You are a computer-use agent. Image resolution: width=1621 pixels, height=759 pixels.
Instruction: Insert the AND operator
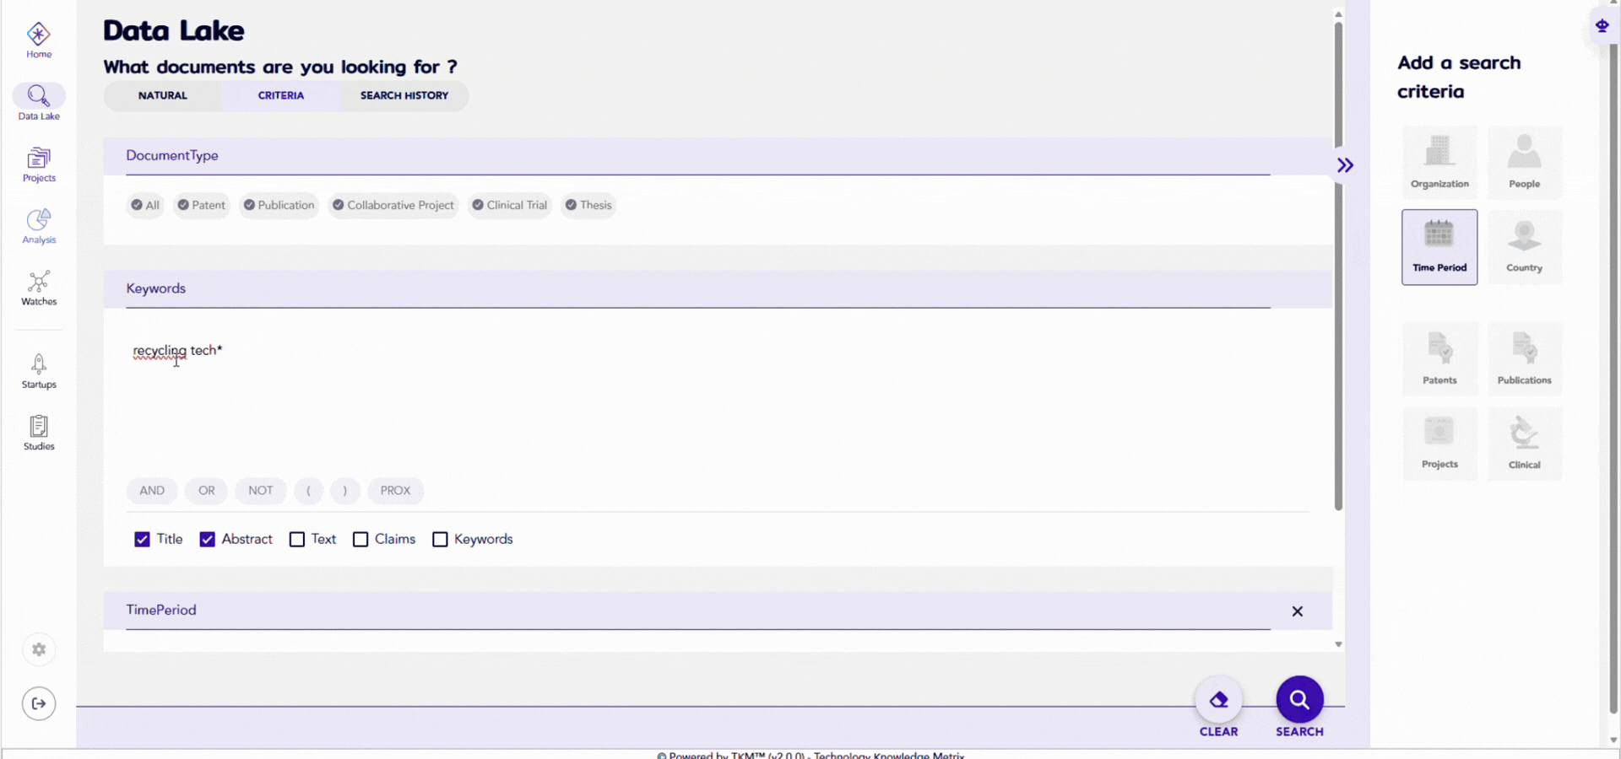[152, 491]
